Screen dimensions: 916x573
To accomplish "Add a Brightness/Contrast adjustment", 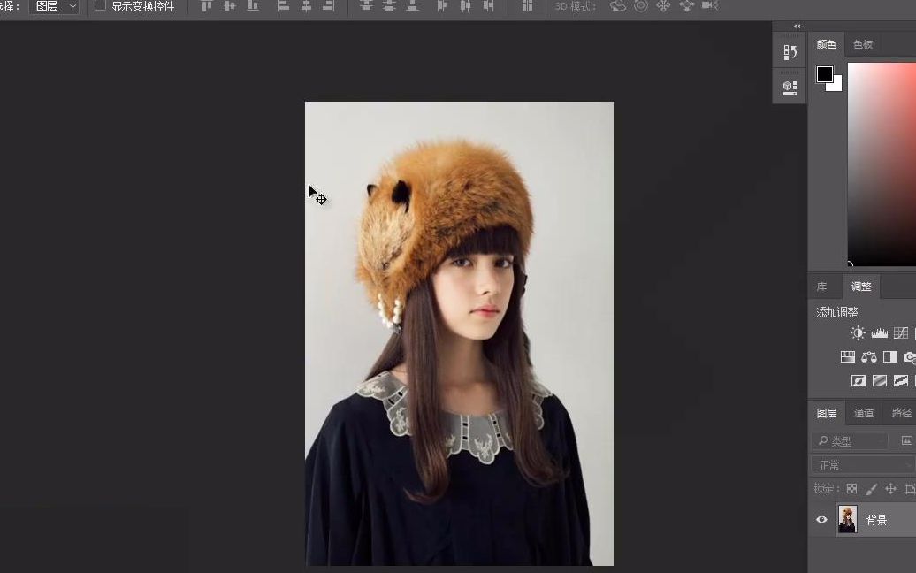I will point(857,332).
